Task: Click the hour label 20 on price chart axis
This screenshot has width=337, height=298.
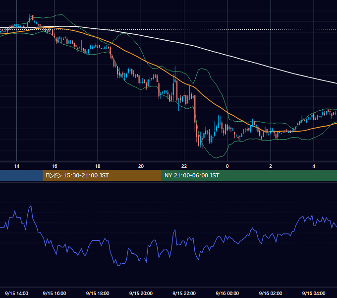Action: [x=141, y=166]
